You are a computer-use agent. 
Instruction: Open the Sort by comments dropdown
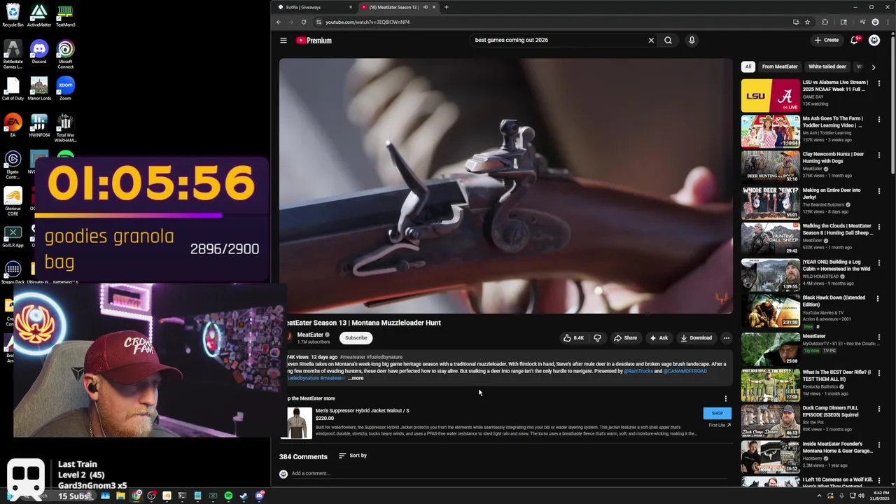353,456
